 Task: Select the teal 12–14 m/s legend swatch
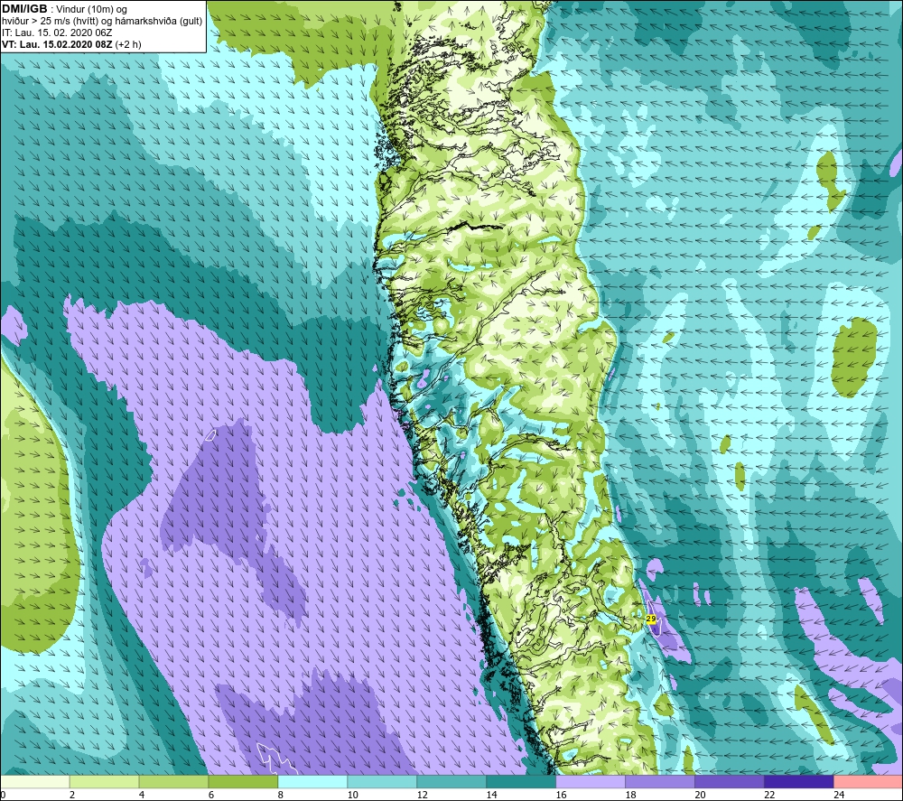(x=451, y=781)
